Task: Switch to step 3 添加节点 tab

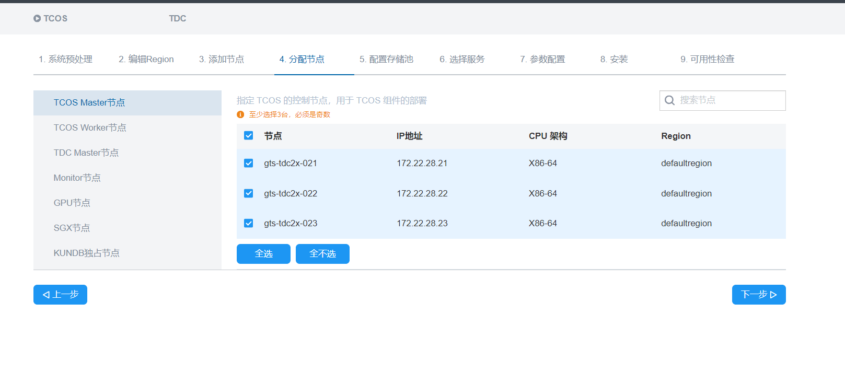Action: (x=222, y=59)
